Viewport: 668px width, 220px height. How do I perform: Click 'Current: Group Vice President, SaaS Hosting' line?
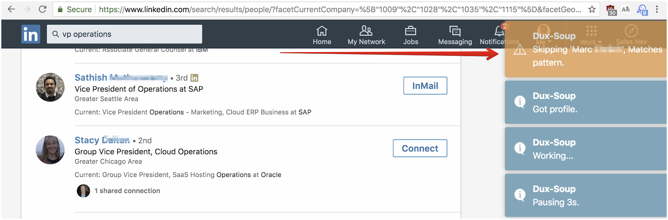point(178,175)
